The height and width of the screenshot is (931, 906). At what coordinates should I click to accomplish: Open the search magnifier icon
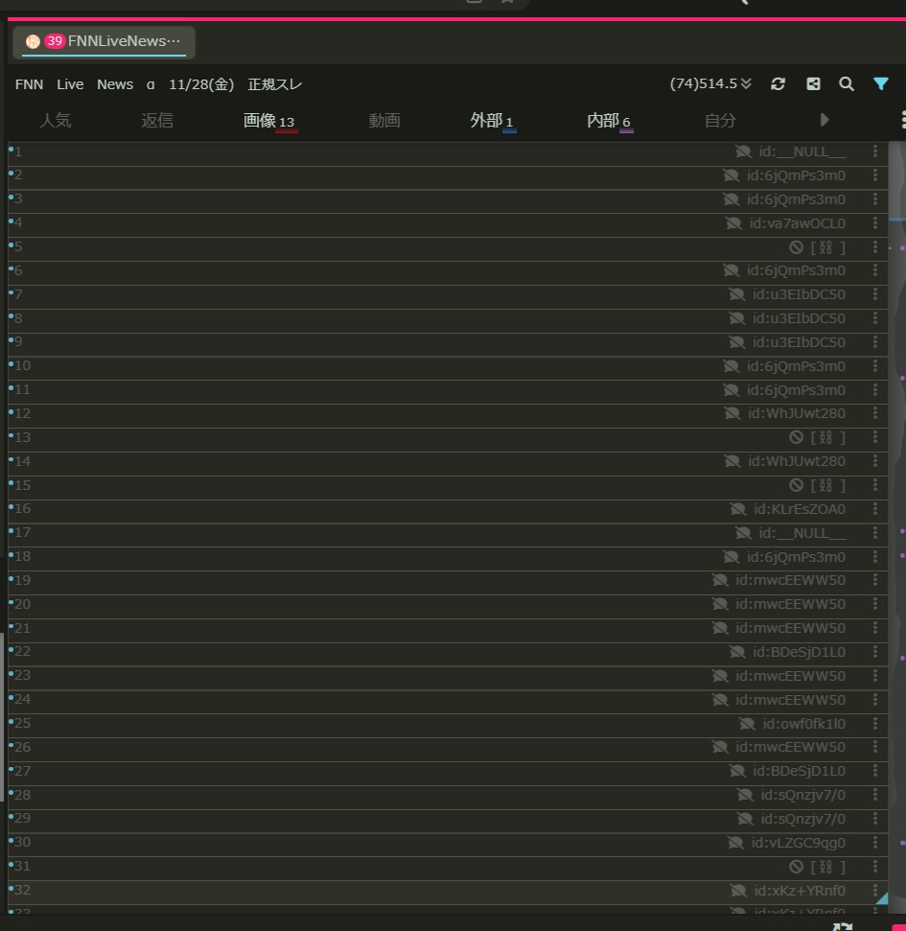coord(847,84)
